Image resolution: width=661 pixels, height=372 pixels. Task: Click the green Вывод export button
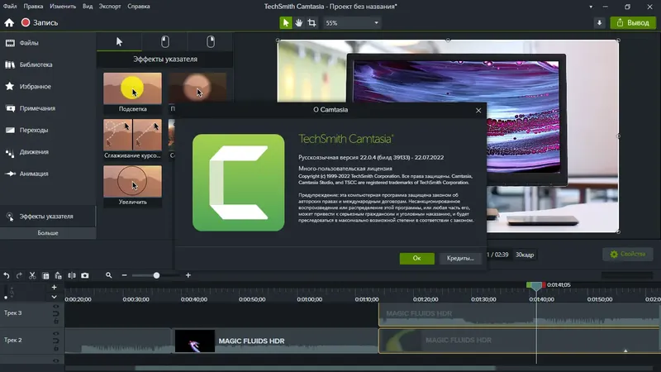pos(633,23)
